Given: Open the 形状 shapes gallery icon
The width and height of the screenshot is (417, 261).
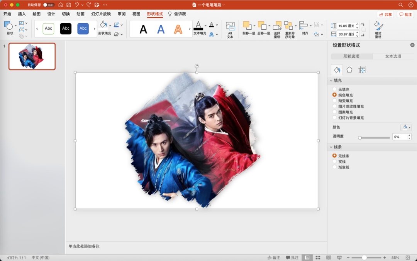Looking at the screenshot, I should [x=8, y=26].
